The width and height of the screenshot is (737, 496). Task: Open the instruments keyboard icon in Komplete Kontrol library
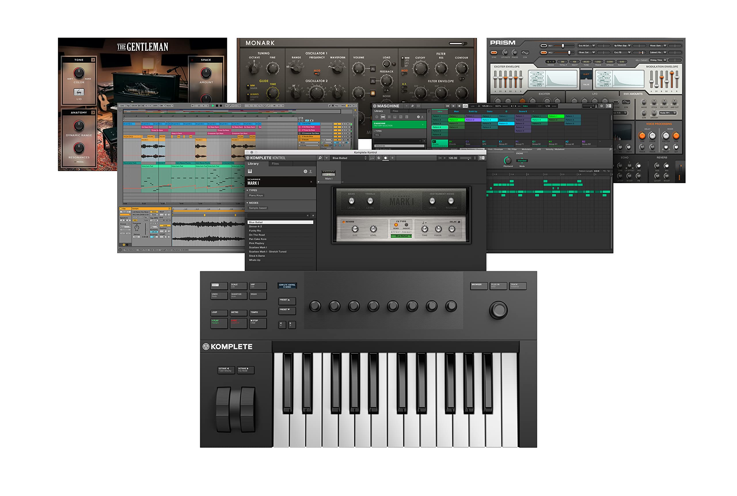point(250,171)
